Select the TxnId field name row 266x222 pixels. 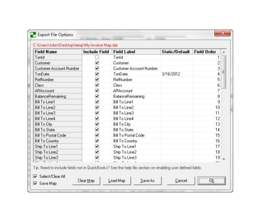(58, 57)
